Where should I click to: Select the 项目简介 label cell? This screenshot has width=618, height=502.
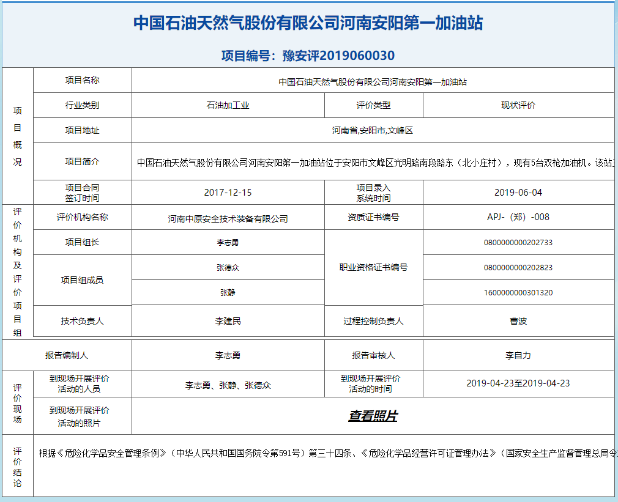[83, 161]
